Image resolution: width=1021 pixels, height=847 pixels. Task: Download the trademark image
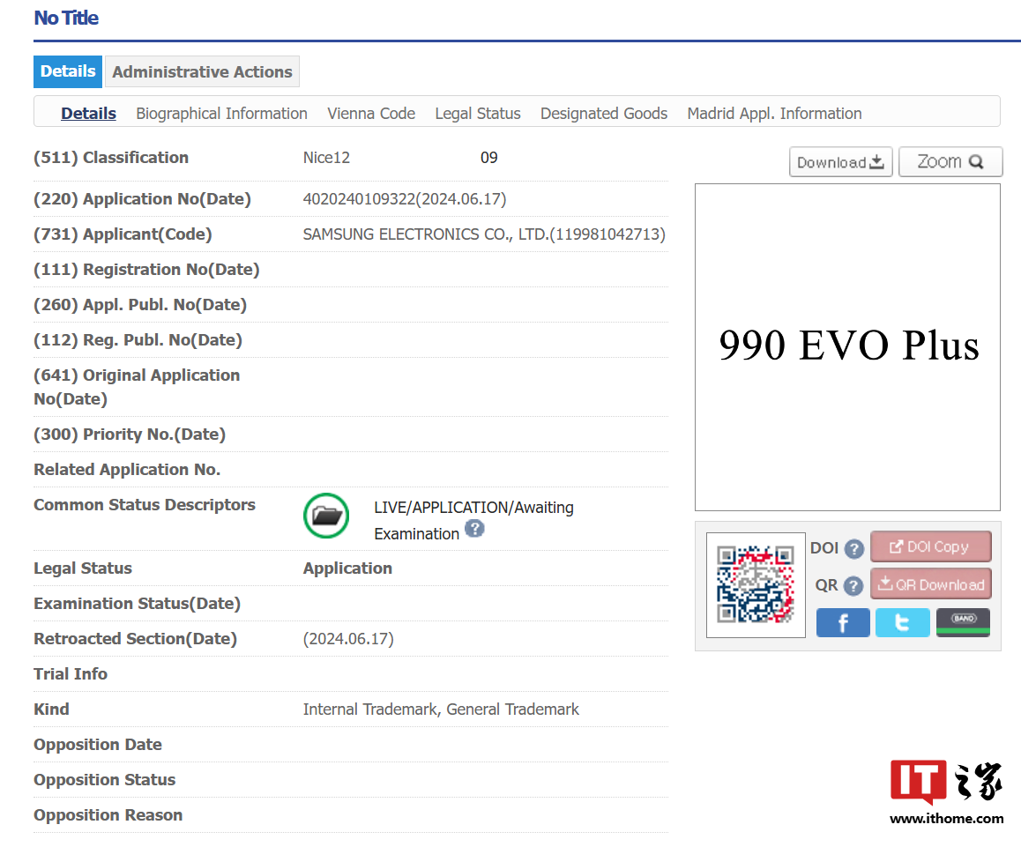point(840,161)
